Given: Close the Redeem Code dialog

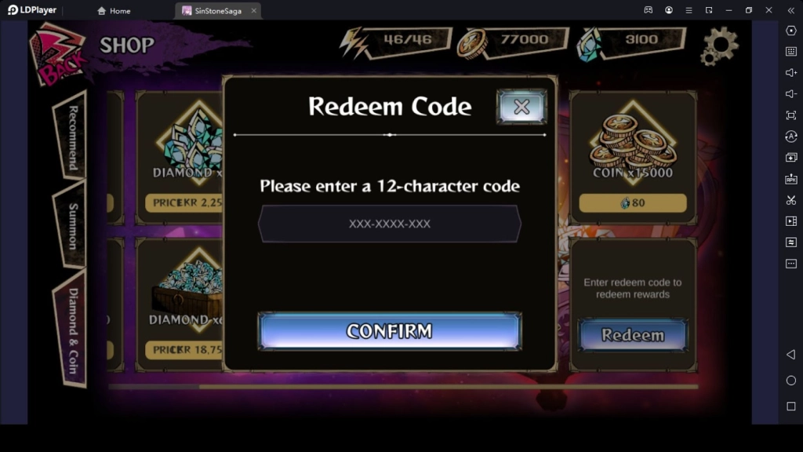Looking at the screenshot, I should pos(521,107).
